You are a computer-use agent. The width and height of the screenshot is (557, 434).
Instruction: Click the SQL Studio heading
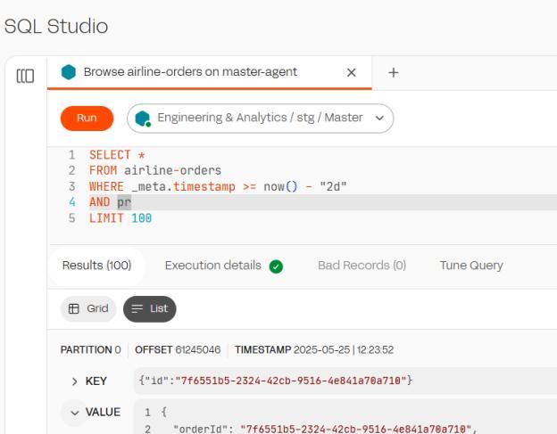(x=56, y=26)
